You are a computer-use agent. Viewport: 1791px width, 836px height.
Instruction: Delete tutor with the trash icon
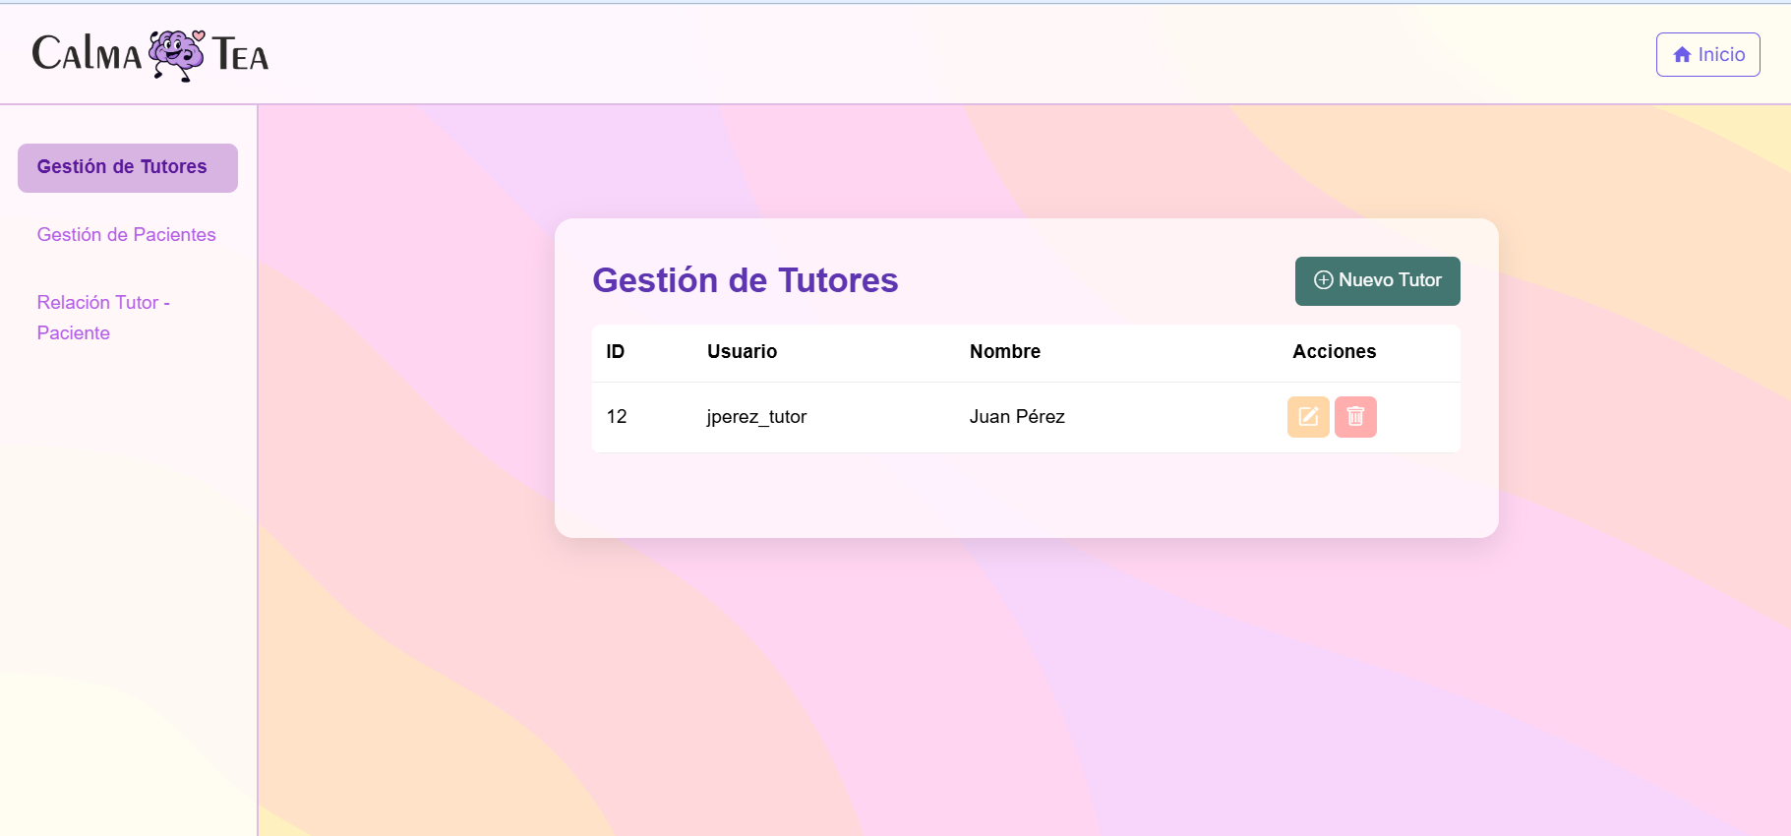pos(1355,417)
